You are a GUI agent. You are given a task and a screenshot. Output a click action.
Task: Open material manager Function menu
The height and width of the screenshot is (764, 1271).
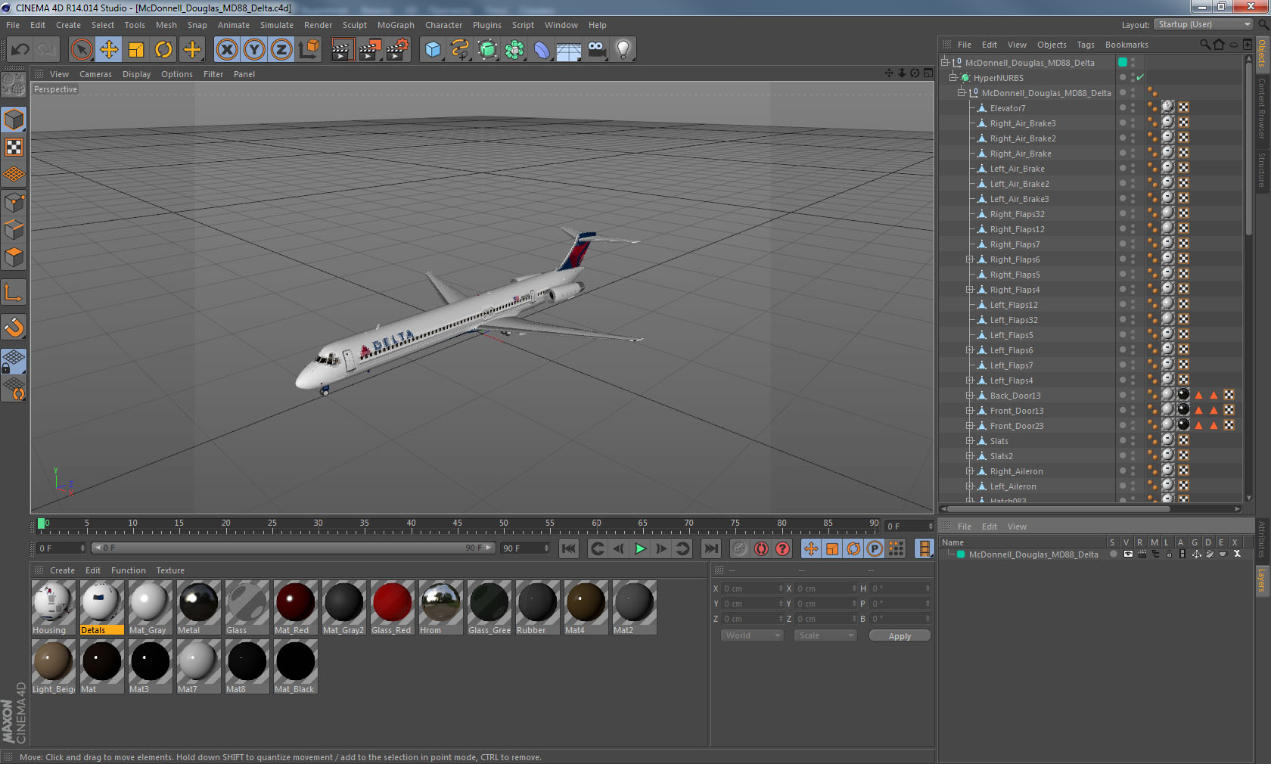click(129, 570)
